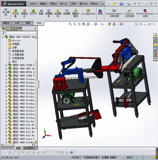Expand the ribbon overflow chevron
The width and height of the screenshot is (158, 160).
156,13
